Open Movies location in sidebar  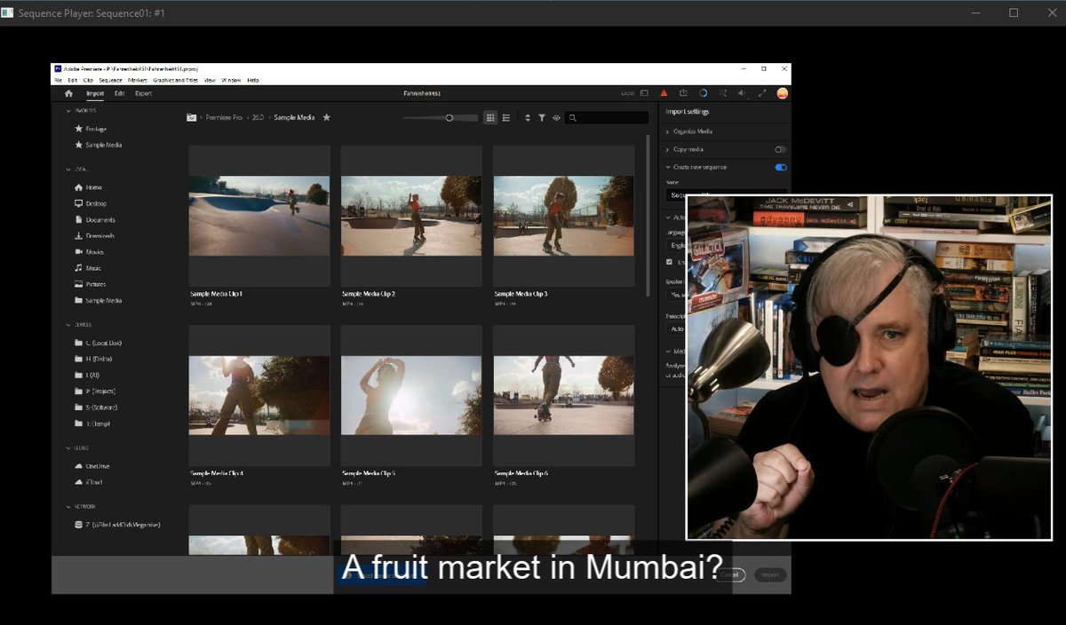tap(89, 252)
